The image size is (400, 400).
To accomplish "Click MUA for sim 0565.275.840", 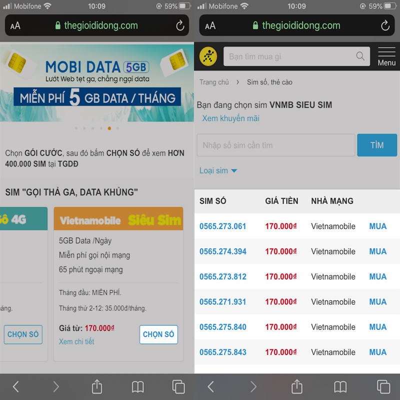I will (378, 327).
